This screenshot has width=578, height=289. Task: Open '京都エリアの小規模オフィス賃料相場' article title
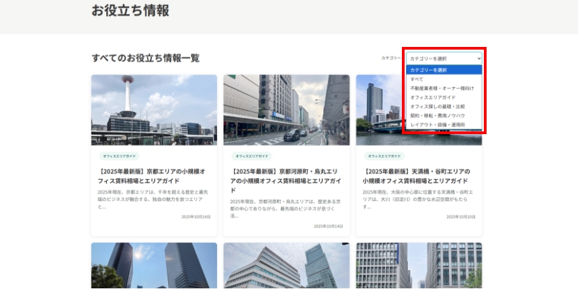(154, 176)
